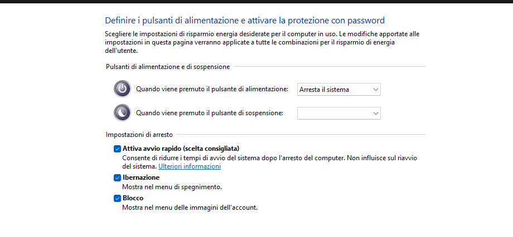Image resolution: width=513 pixels, height=237 pixels.
Task: Click chevron arrow beside Arresta il sistema
Action: (x=376, y=89)
